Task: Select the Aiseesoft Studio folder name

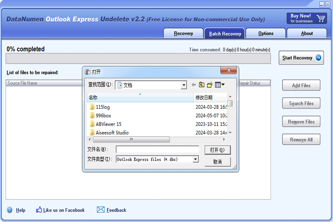Action: (x=112, y=132)
